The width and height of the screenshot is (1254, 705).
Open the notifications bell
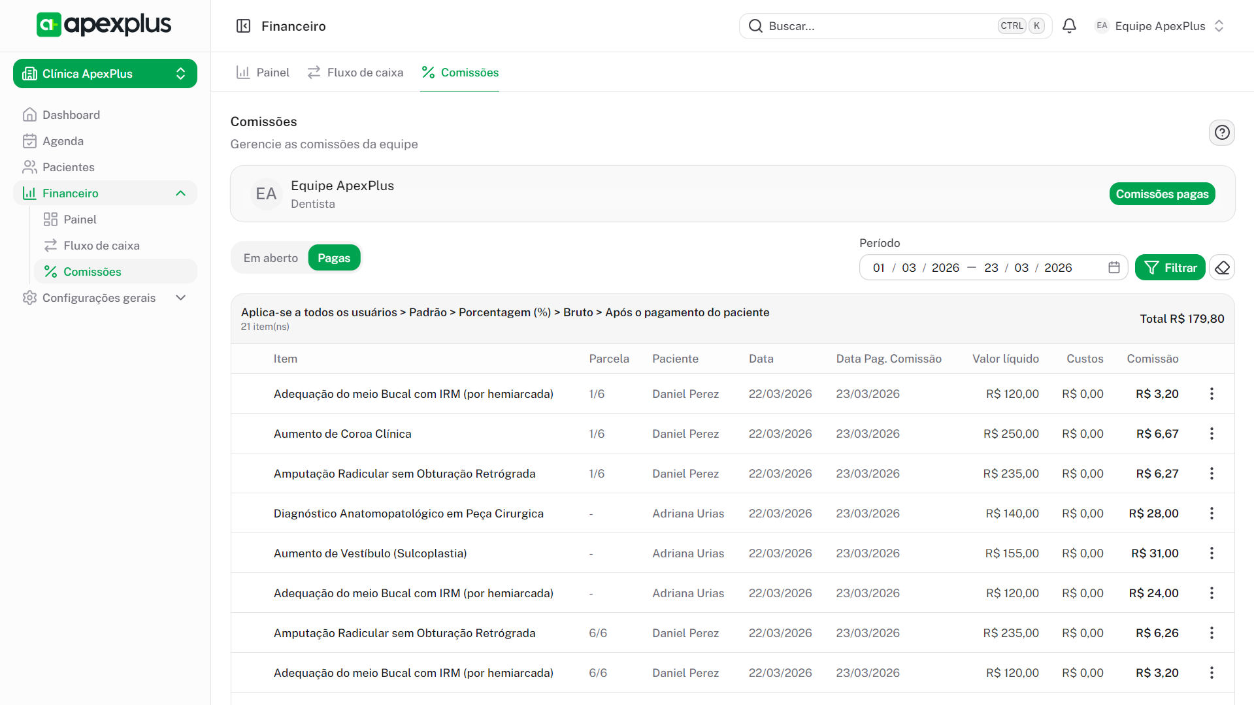click(1069, 26)
